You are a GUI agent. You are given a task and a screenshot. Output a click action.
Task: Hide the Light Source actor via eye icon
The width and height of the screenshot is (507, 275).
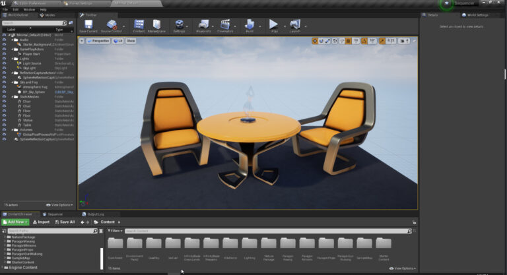point(4,63)
